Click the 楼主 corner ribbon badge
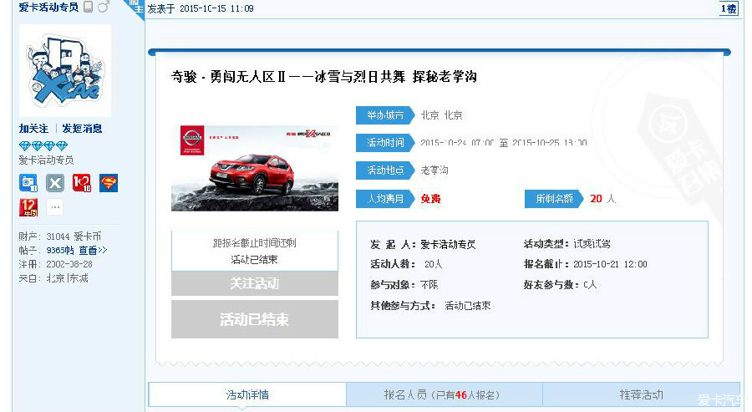This screenshot has height=412, width=752. (x=135, y=7)
